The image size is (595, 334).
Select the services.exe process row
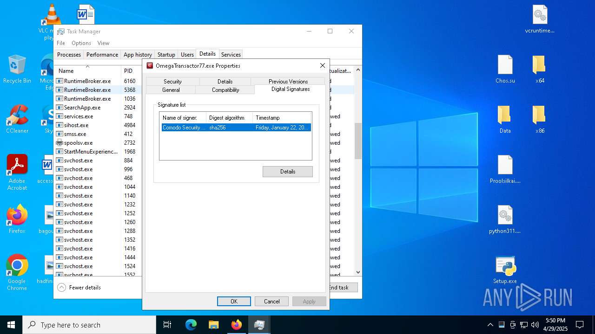(x=98, y=116)
